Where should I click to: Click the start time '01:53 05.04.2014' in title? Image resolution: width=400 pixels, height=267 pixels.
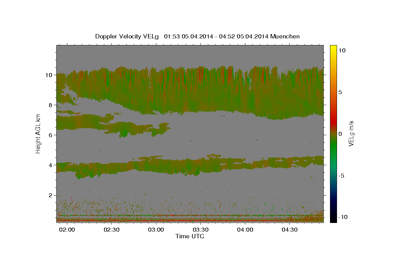(x=188, y=36)
